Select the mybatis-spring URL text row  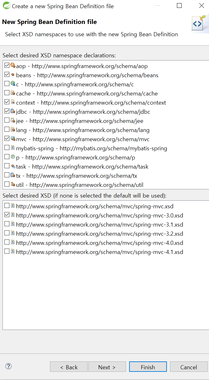[x=91, y=148]
